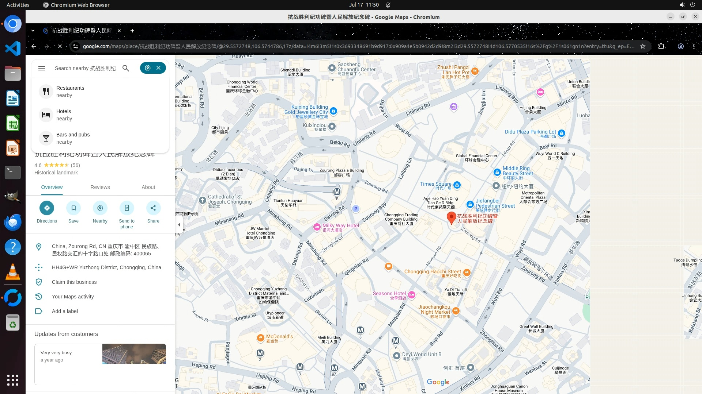
Task: Open the hamburger menu in search box
Action: tap(42, 68)
